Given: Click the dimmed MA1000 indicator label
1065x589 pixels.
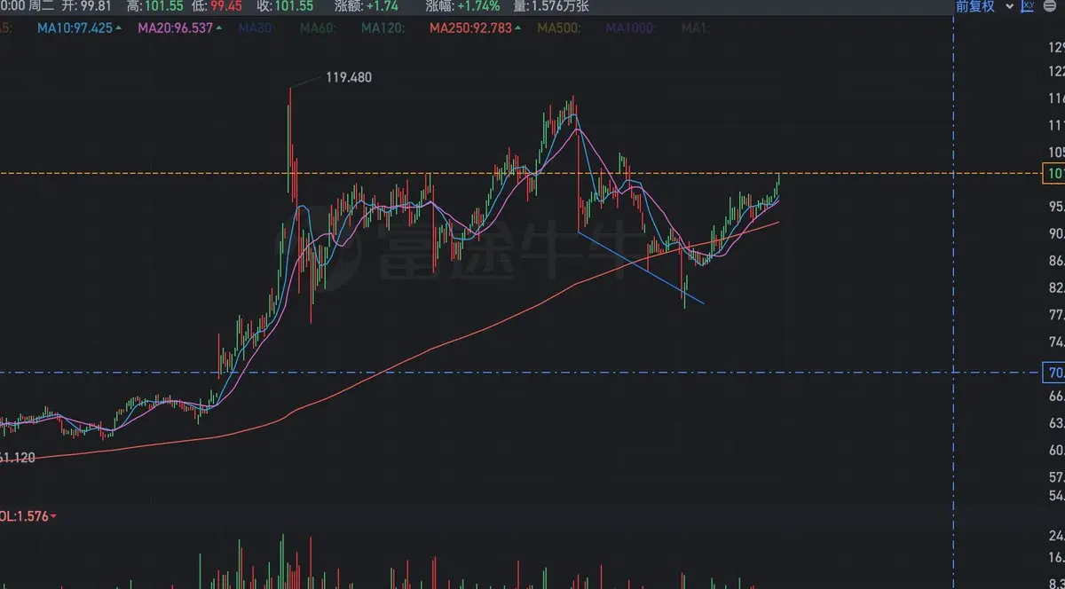Looking at the screenshot, I should (633, 27).
